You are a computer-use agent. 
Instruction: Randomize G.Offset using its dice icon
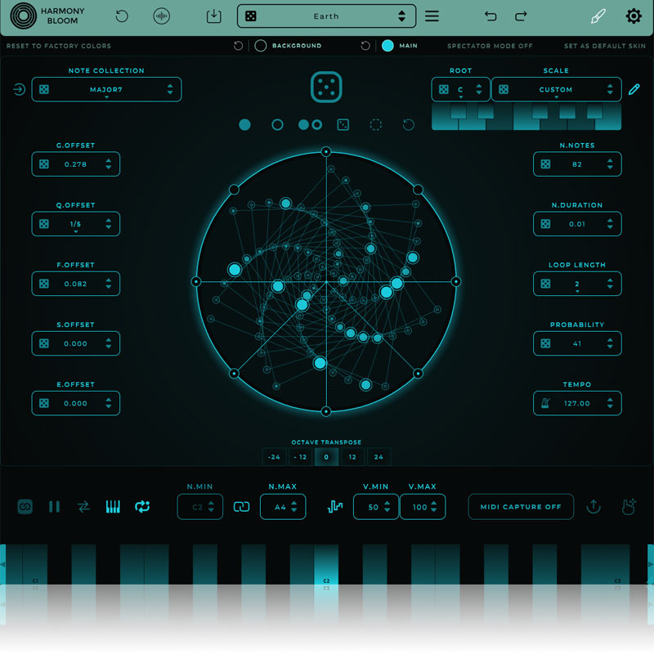[x=44, y=164]
